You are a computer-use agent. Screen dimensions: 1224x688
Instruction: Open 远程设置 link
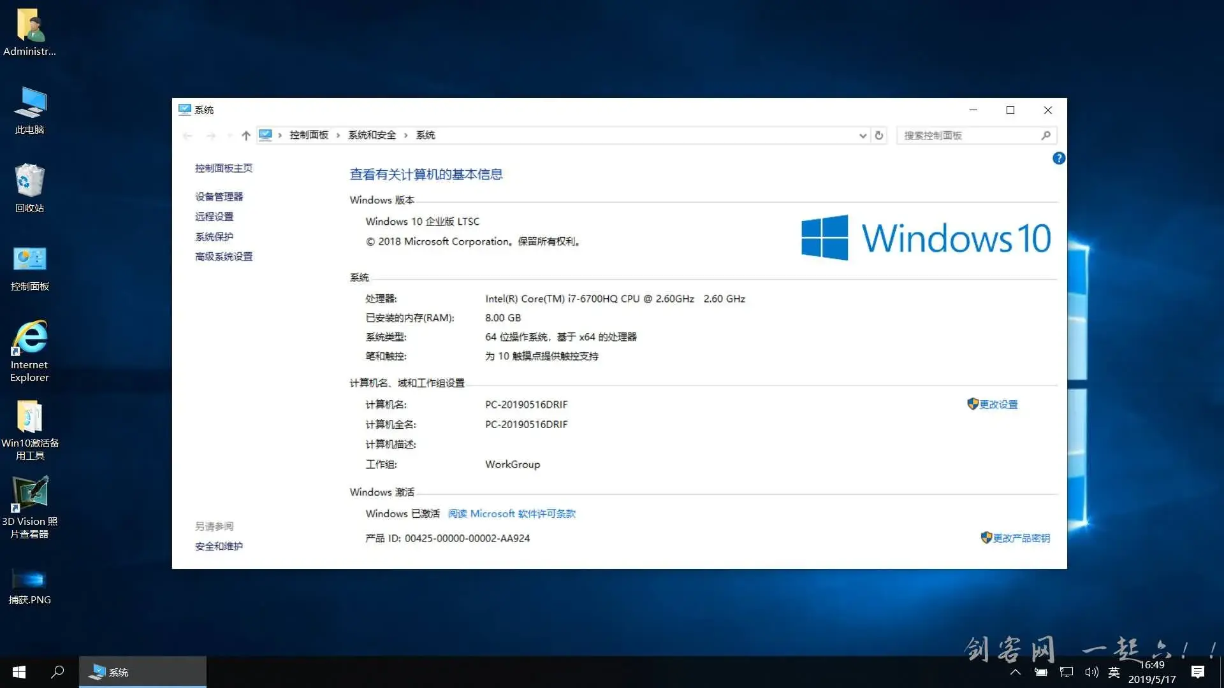pyautogui.click(x=214, y=217)
